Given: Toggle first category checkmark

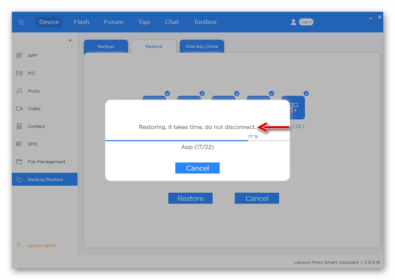Looking at the screenshot, I should point(168,94).
